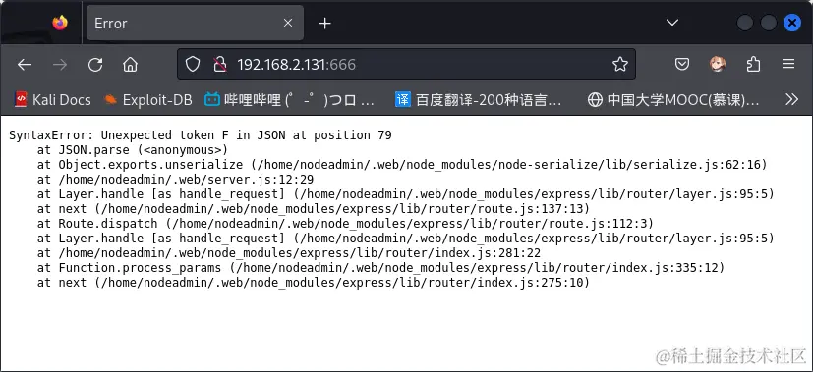Reload the current page

[x=95, y=64]
